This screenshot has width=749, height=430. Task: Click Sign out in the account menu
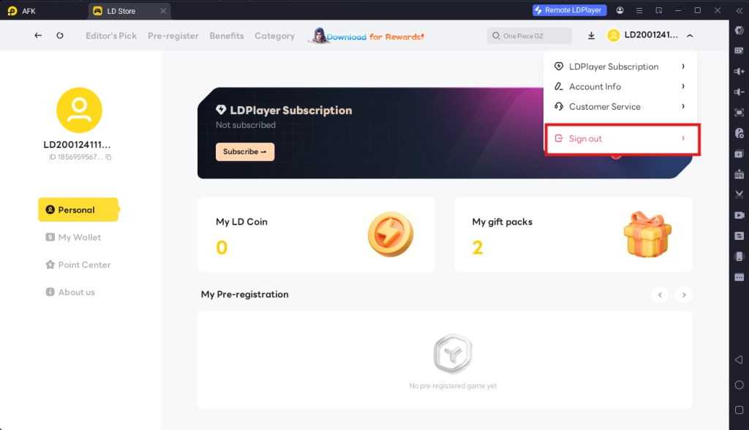(621, 139)
